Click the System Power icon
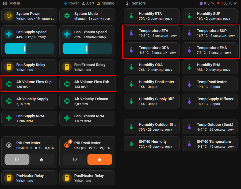The width and height of the screenshot is (241, 189). click(x=9, y=16)
